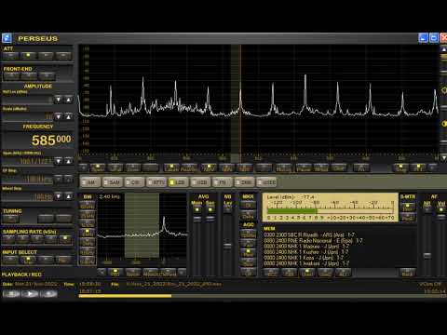Image resolution: width=447 pixels, height=335 pixels.
Task: Raise the amplitude Scale value
Action: pos(69,117)
